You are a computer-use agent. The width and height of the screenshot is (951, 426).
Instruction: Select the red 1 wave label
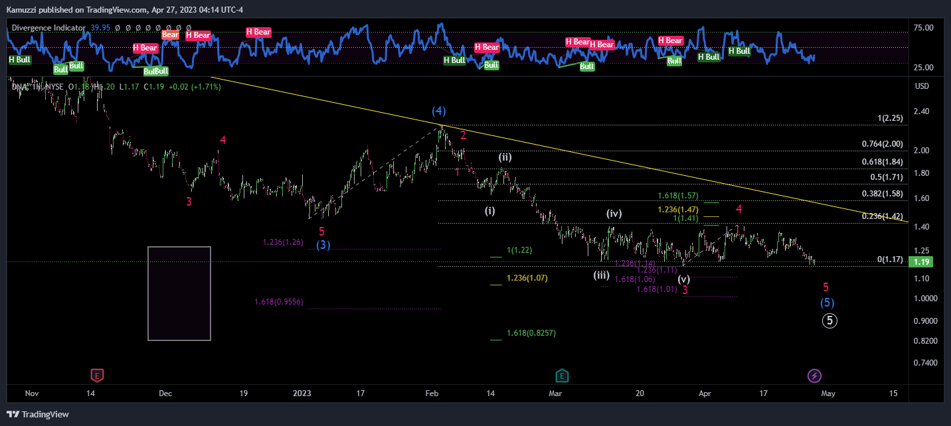[458, 172]
